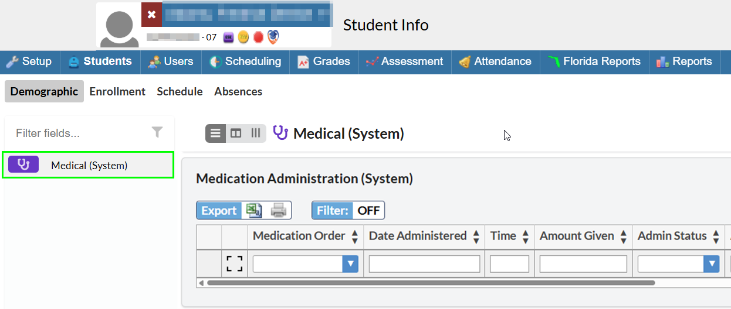Select the list layout view icon
This screenshot has height=309, width=731.
tap(215, 133)
